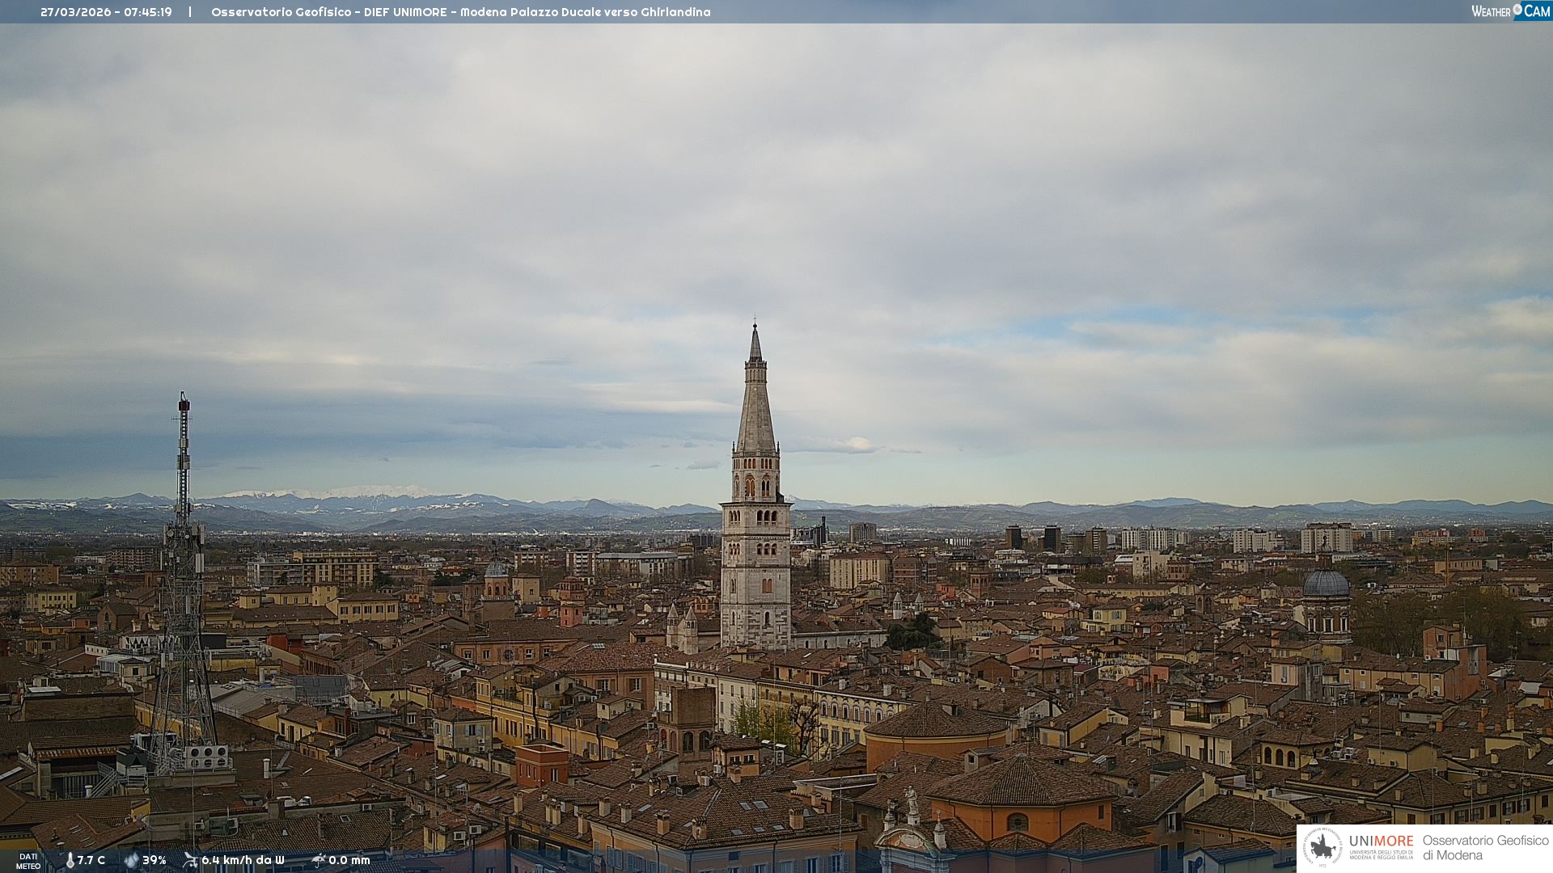Viewport: 1553px width, 873px height.
Task: Click the grey church dome in the city
Action: pos(1327,584)
